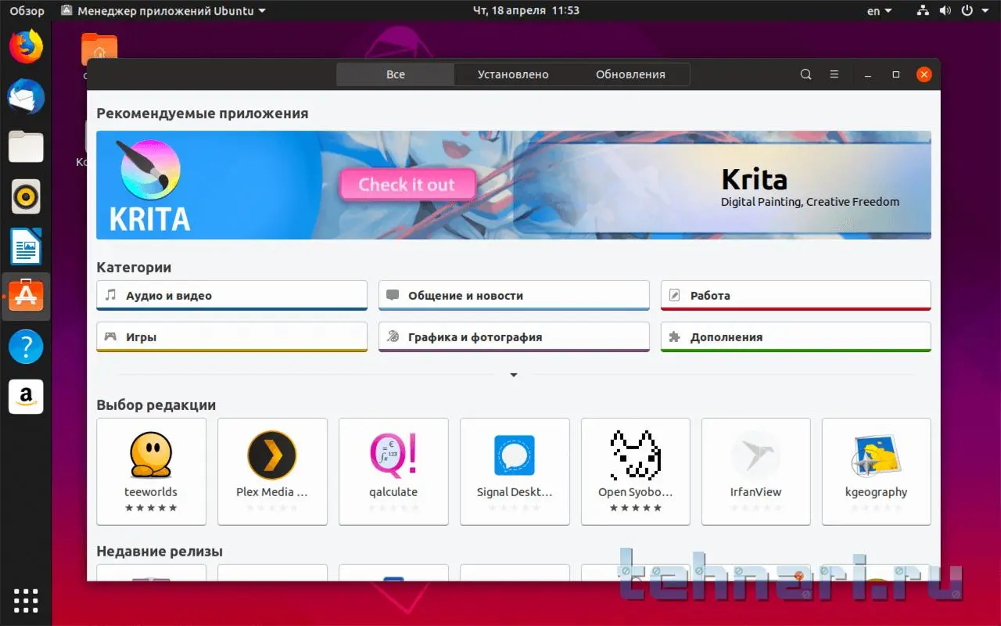
Task: Click the power icon in top bar
Action: (x=967, y=11)
